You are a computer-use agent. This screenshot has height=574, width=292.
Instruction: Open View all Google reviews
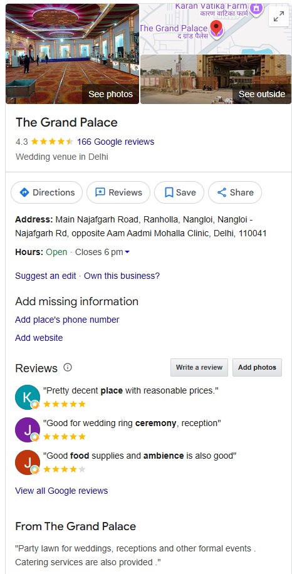coord(61,491)
